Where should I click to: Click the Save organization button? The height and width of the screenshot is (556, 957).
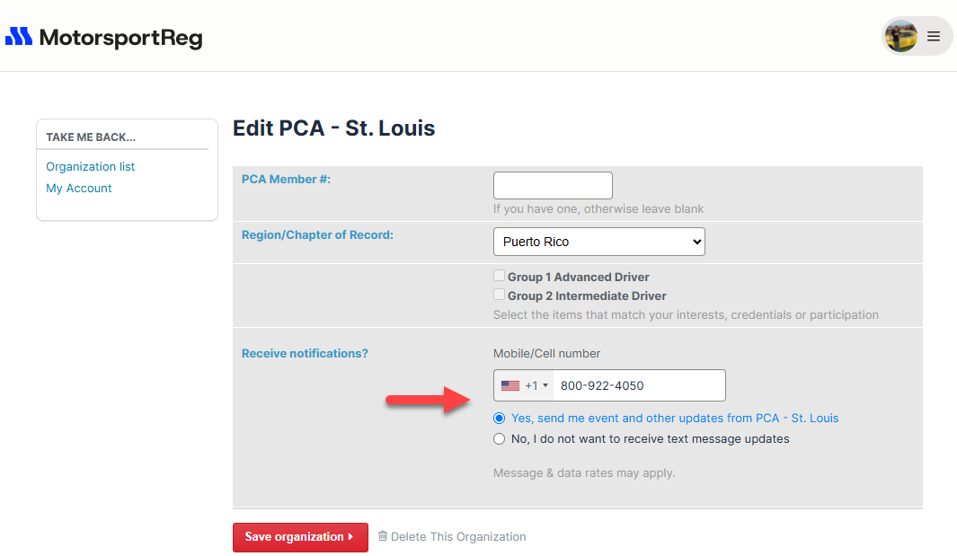tap(300, 537)
